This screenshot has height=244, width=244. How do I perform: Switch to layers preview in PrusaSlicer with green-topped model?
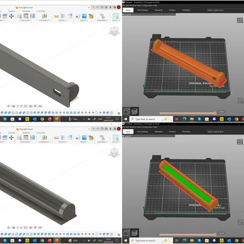click(x=134, y=233)
